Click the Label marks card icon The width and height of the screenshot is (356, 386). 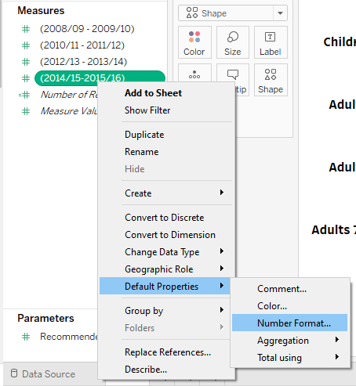[x=271, y=37]
